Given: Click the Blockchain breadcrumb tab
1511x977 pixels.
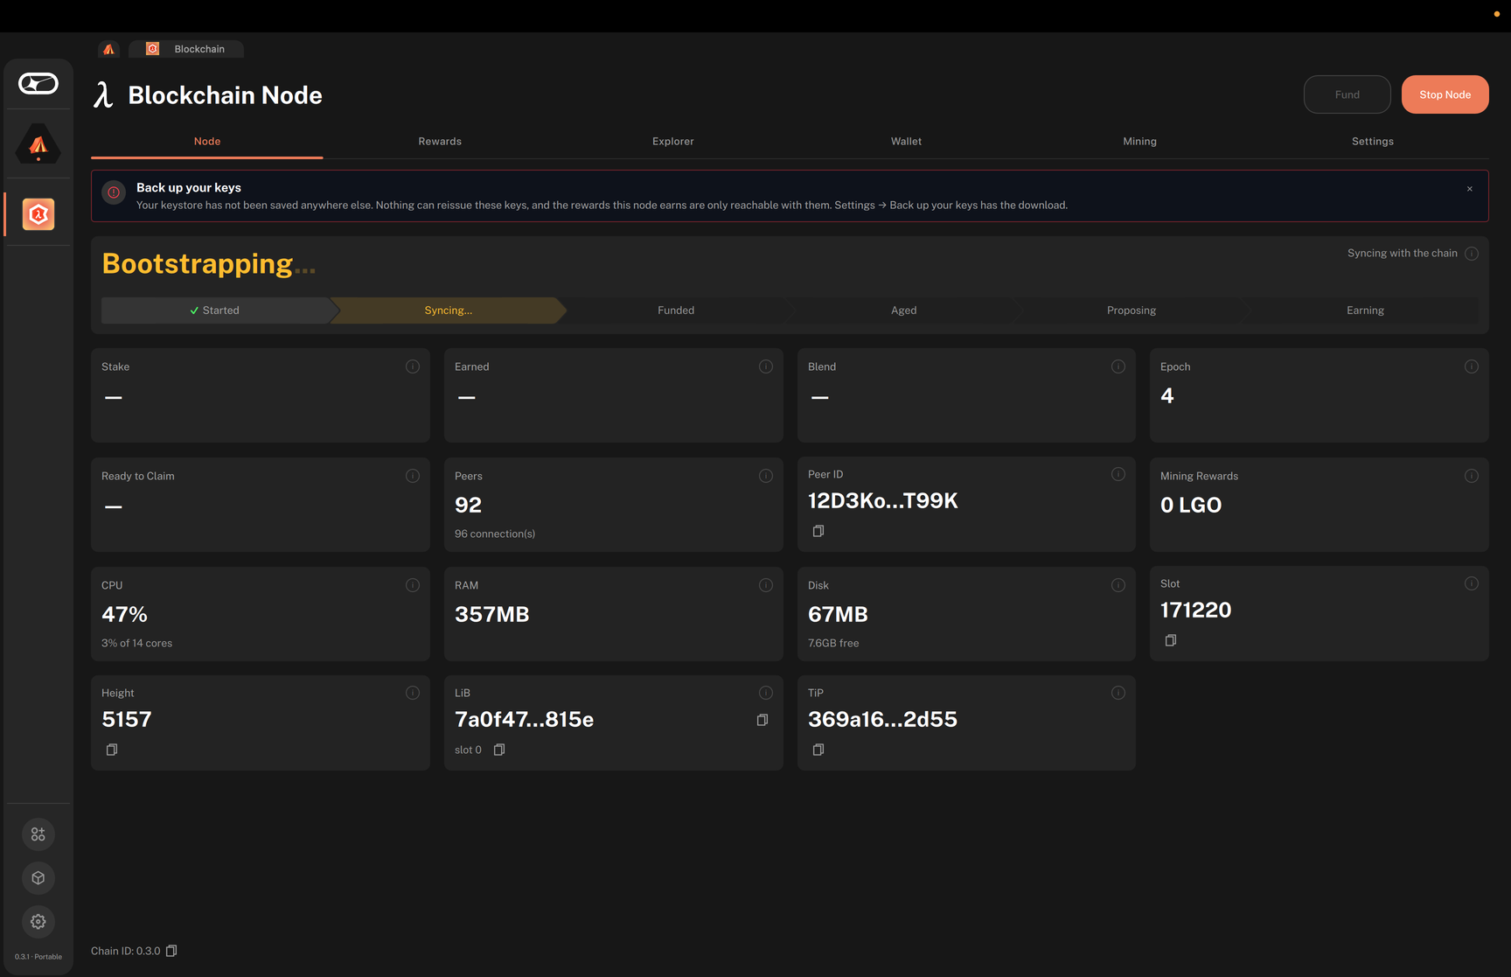Looking at the screenshot, I should click(x=186, y=49).
